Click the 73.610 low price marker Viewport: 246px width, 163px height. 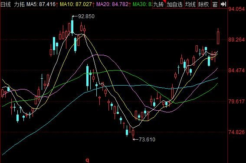[x=144, y=139]
